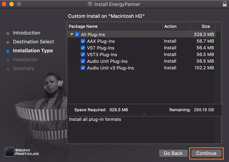Screen dimensions: 229x162
Task: Click the Package Name column header
Action: pyautogui.click(x=83, y=26)
